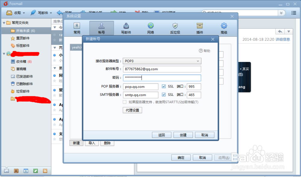The height and width of the screenshot is (177, 301).
Task: Open the 收取 dropdown arrow
Action: [24, 13]
